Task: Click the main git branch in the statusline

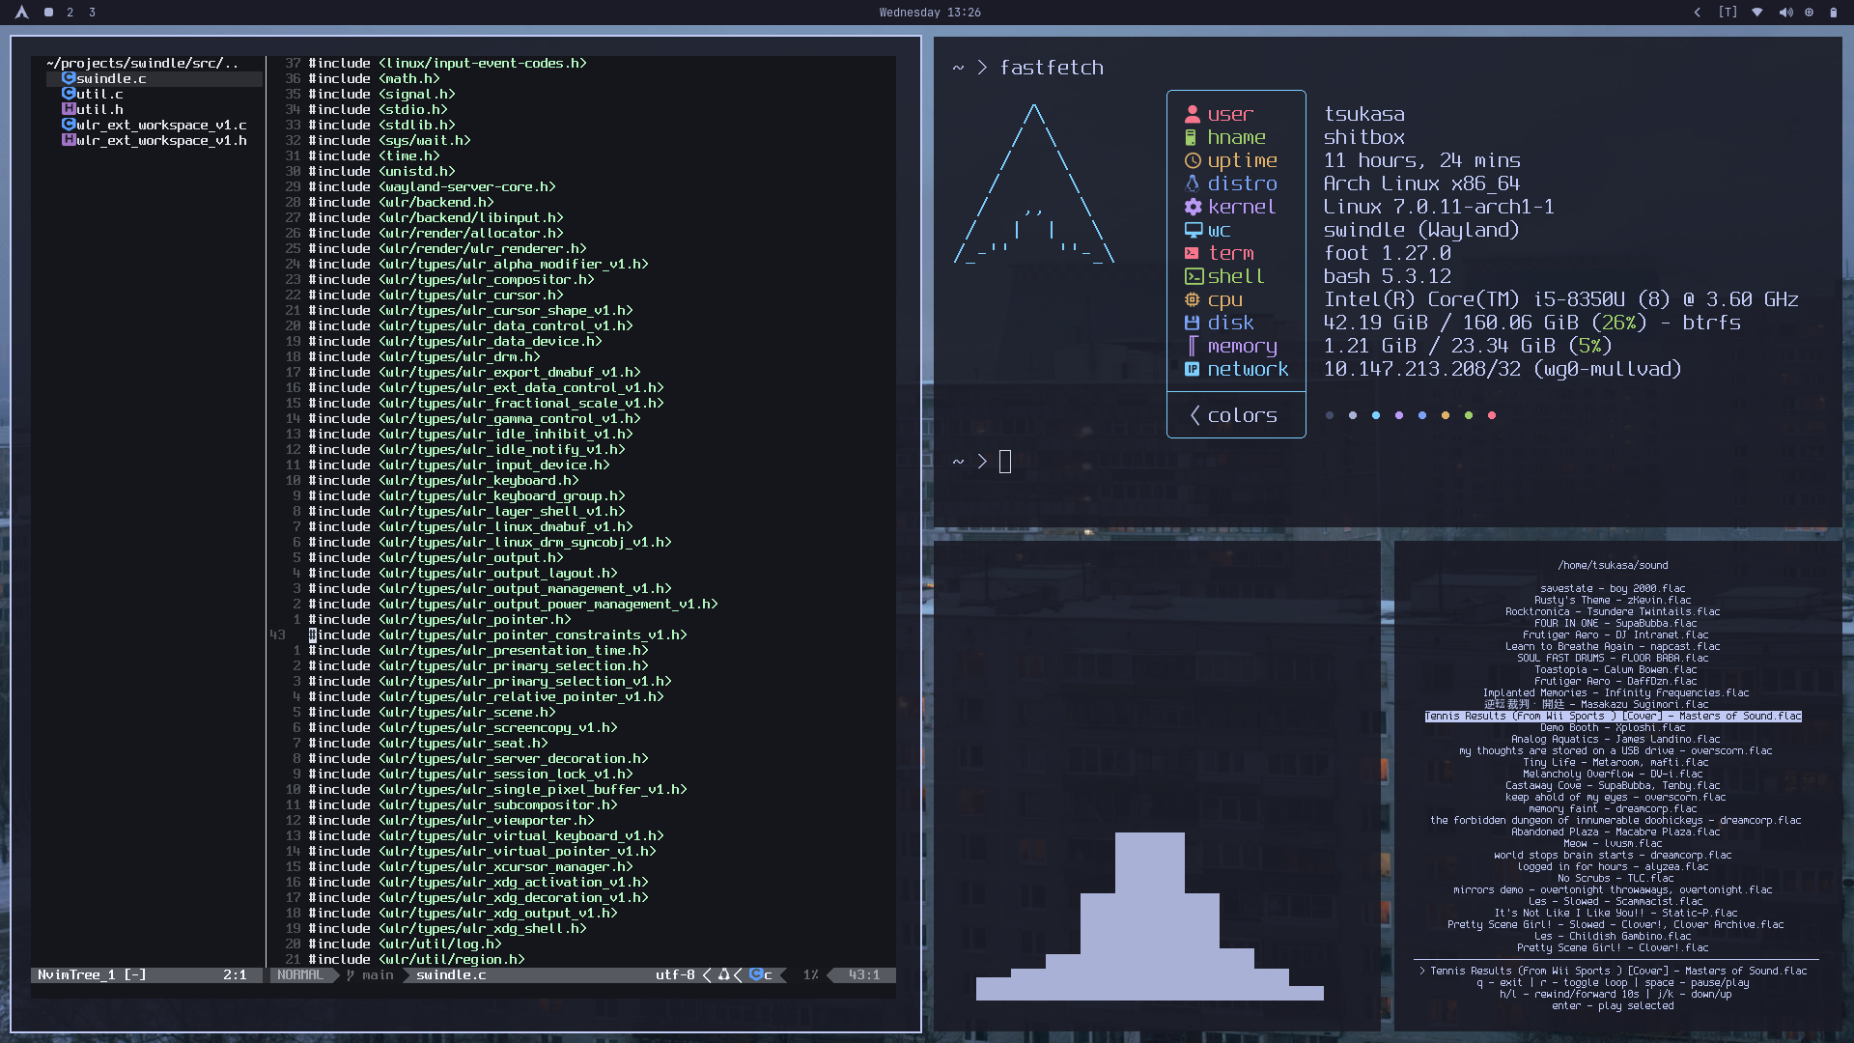Action: [371, 975]
